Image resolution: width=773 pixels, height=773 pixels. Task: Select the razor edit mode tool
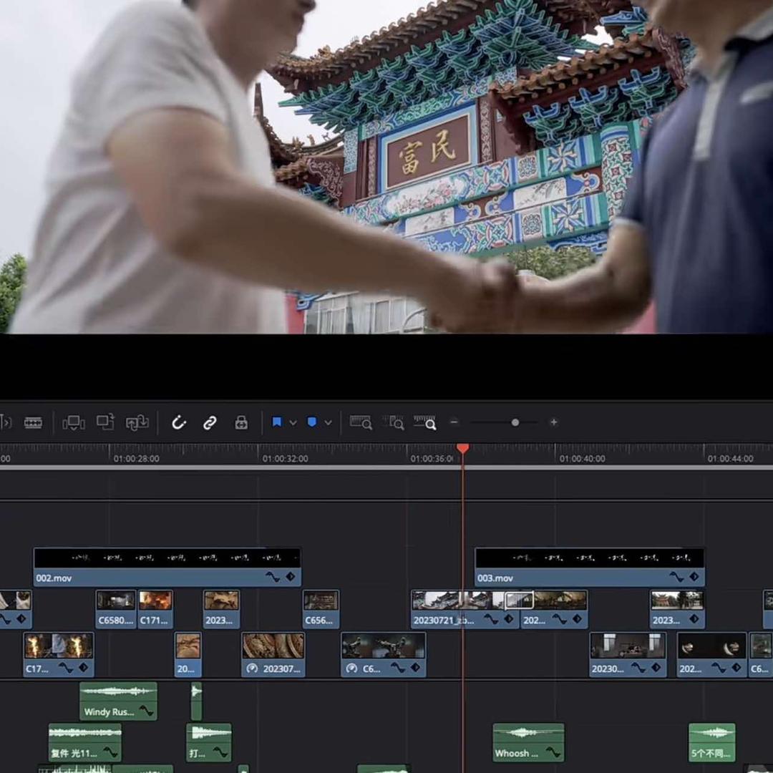point(34,422)
